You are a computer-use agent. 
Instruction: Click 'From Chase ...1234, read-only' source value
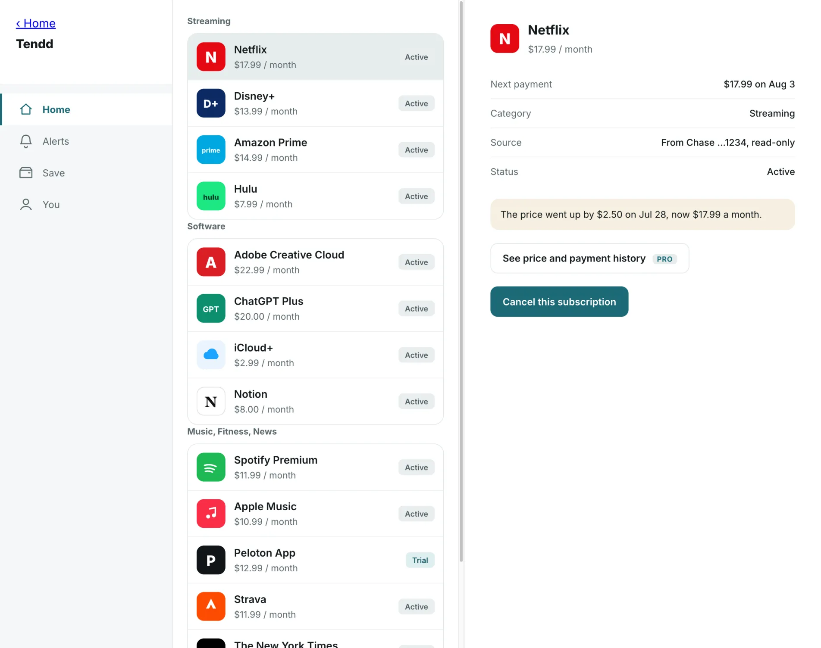[x=727, y=143]
